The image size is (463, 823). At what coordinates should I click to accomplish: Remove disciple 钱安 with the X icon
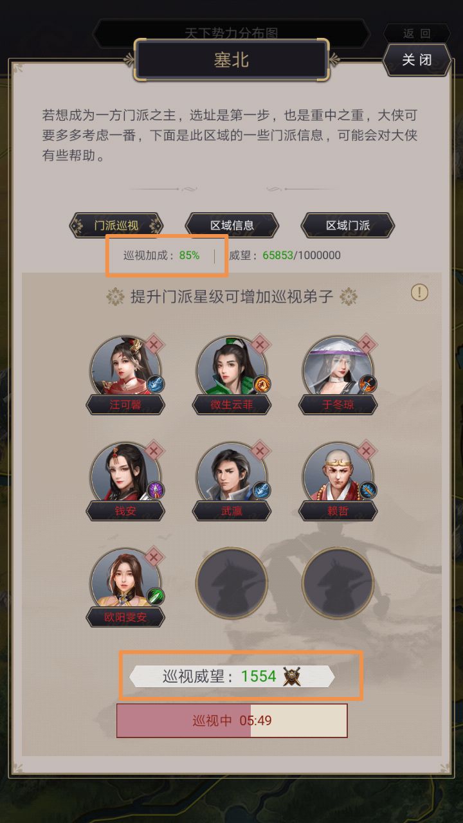[153, 451]
